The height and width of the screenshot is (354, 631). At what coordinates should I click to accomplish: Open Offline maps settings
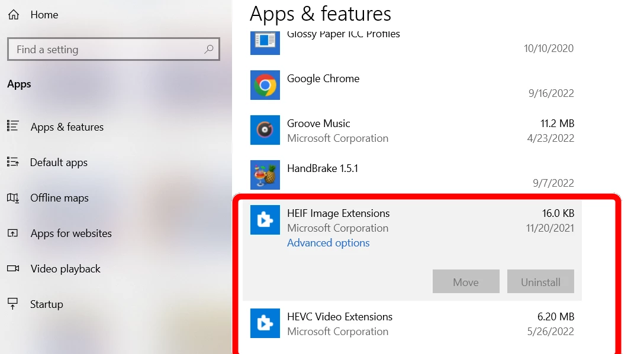[60, 198]
